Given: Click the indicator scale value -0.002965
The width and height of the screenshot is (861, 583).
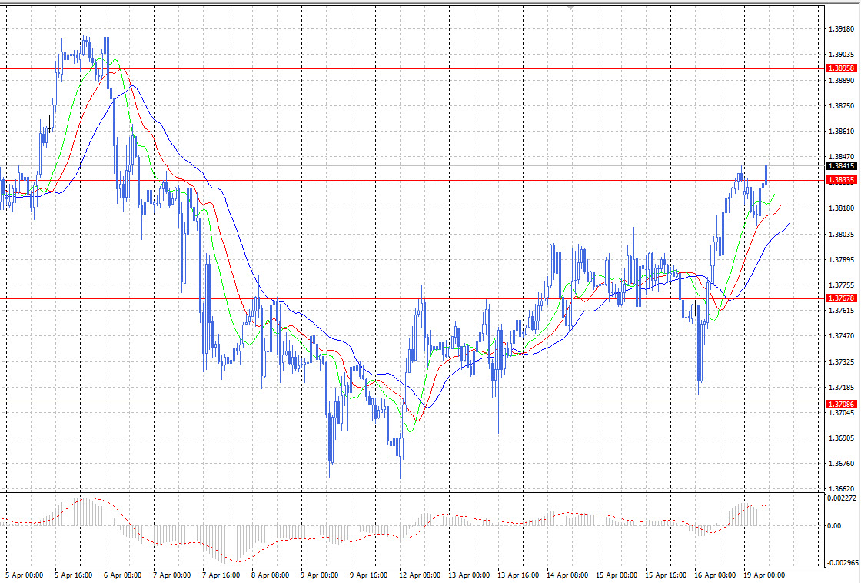Looking at the screenshot, I should click(x=843, y=563).
